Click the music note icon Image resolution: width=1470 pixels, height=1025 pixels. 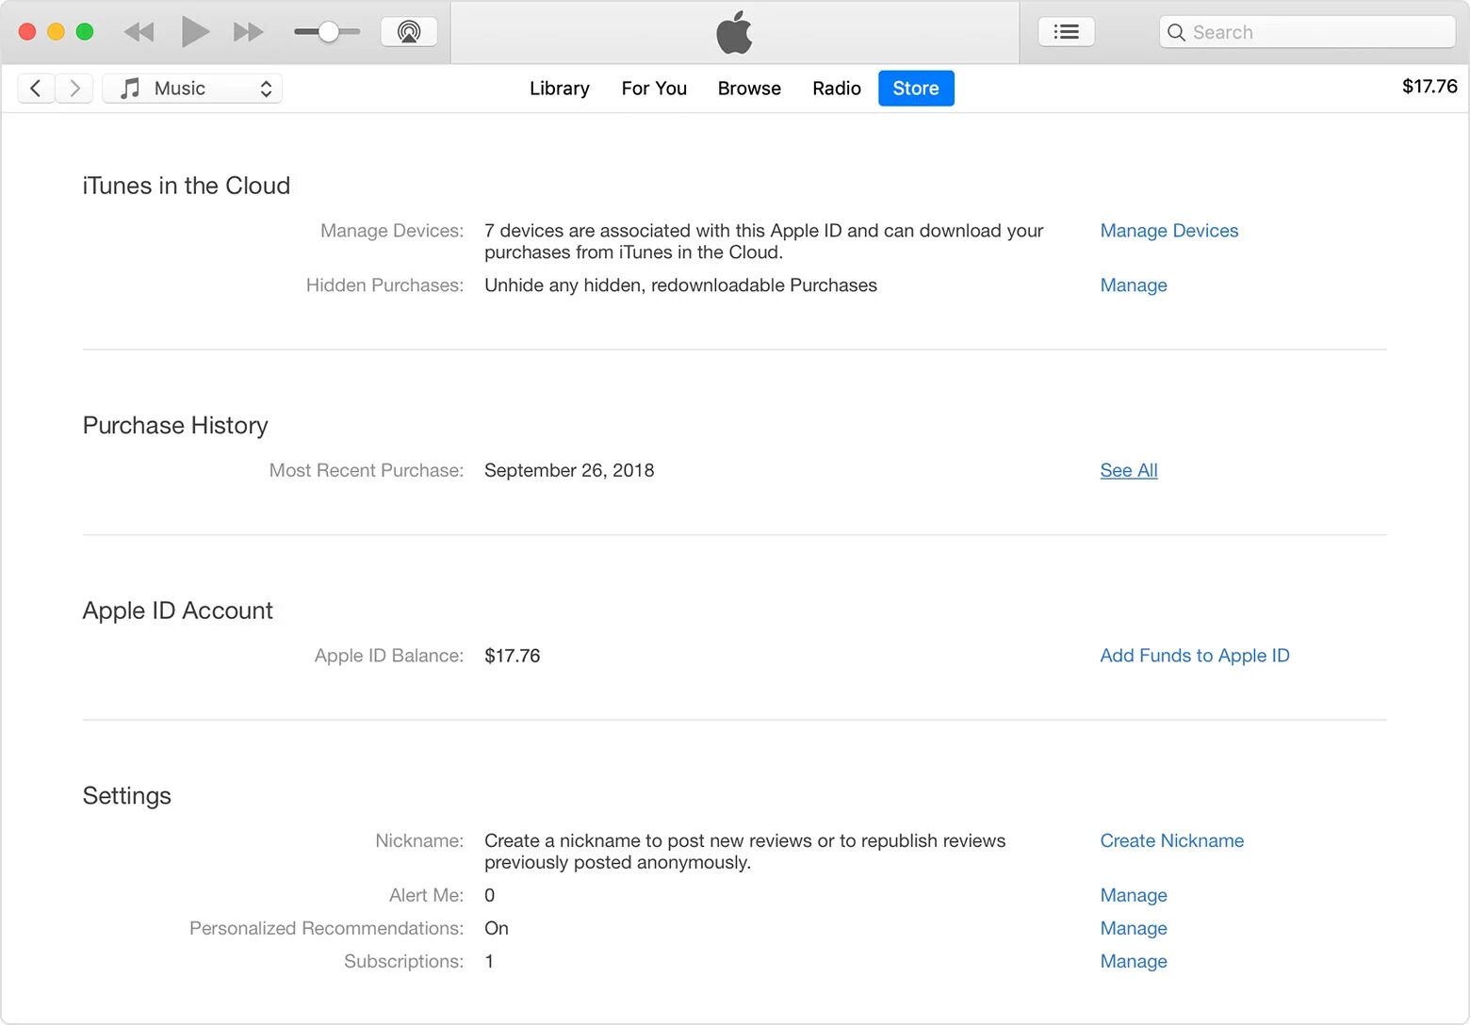pos(130,89)
